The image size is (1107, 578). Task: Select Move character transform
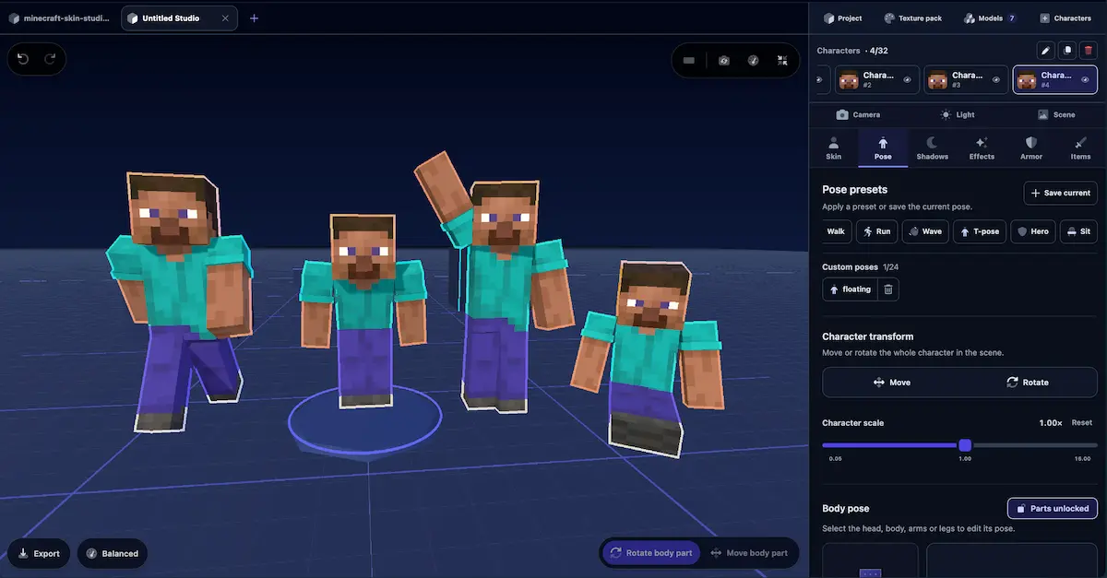tap(891, 383)
